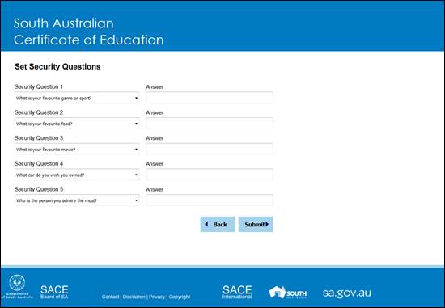This screenshot has width=445, height=308.
Task: Click the Set Security Questions heading
Action: (57, 66)
